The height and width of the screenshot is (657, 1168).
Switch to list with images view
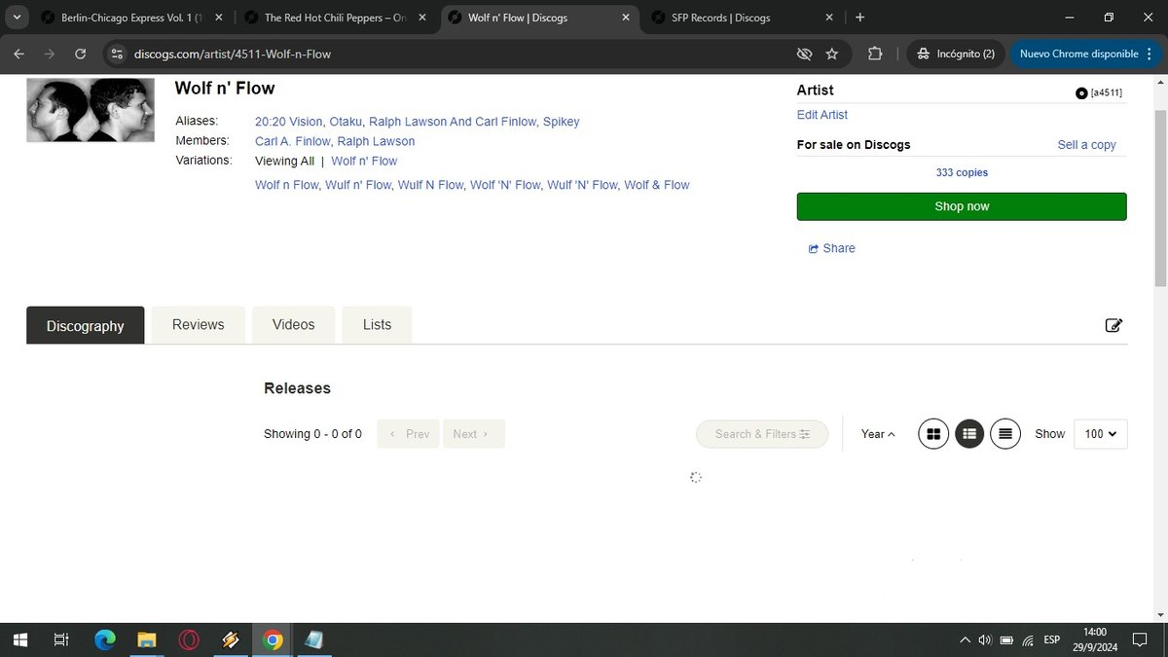[969, 434]
